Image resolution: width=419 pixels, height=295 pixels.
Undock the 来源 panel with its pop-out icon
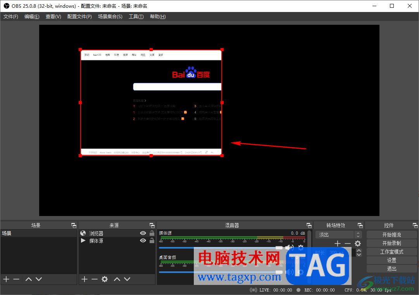152,225
